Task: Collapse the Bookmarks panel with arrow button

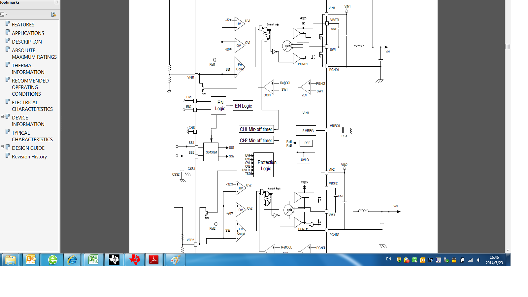Action: tap(57, 2)
